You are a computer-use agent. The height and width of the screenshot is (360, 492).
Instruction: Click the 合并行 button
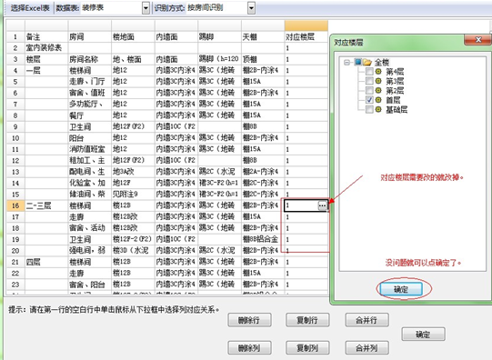(367, 320)
